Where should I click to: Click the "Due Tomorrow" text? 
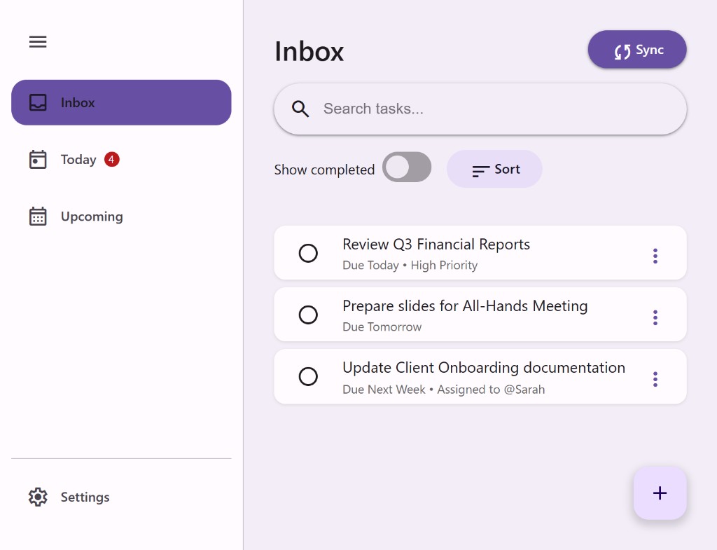click(382, 327)
